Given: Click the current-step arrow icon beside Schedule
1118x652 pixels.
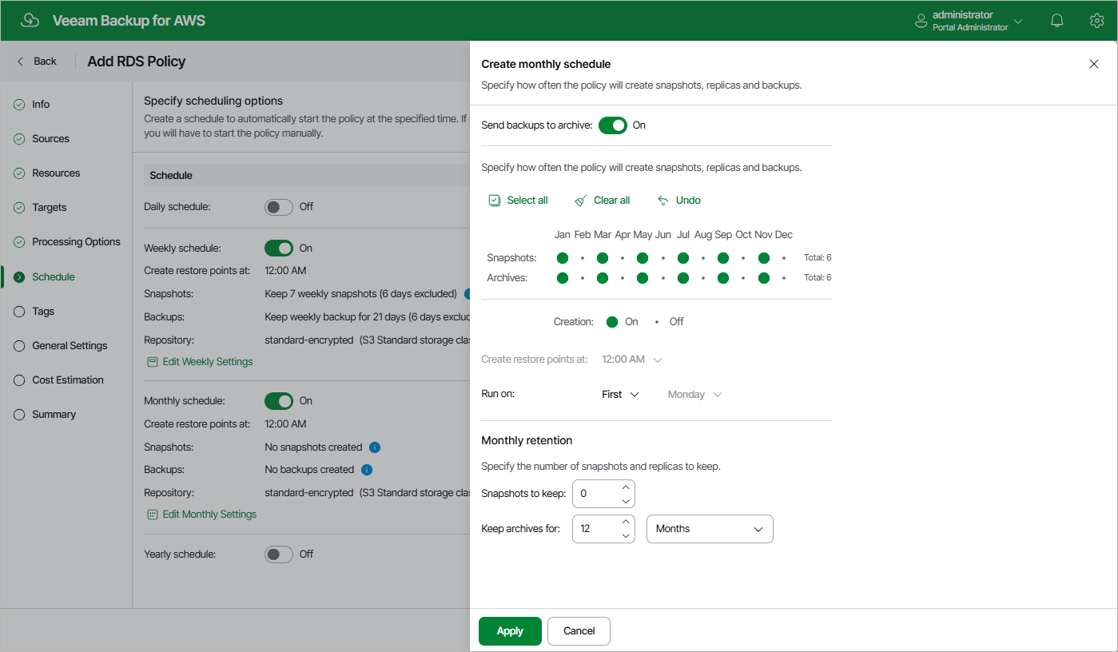Looking at the screenshot, I should (19, 277).
